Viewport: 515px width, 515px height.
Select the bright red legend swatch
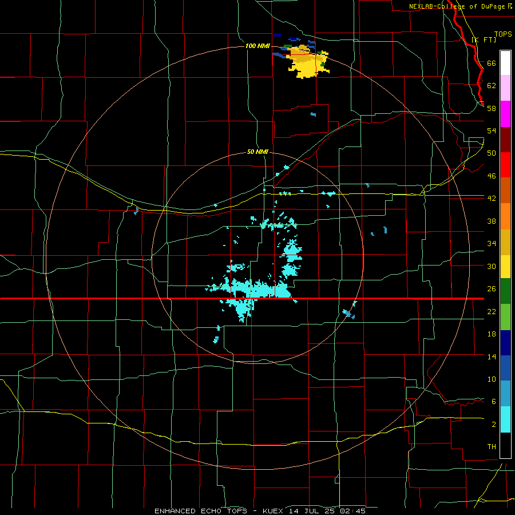pyautogui.click(x=505, y=165)
